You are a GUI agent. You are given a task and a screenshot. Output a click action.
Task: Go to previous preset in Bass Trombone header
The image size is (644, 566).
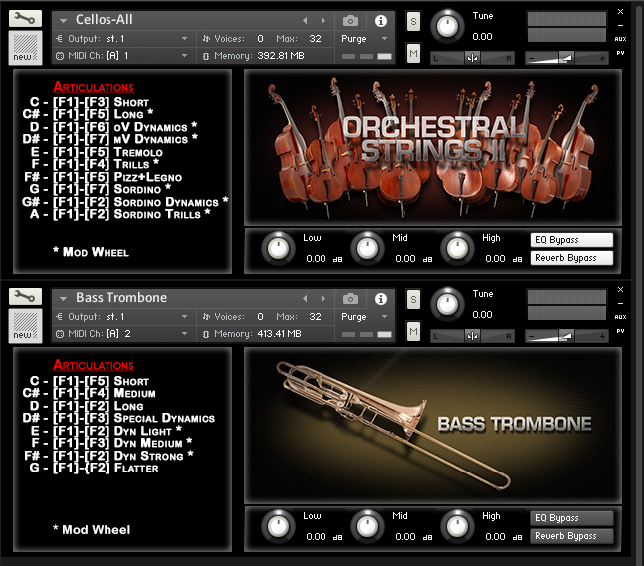(x=305, y=298)
